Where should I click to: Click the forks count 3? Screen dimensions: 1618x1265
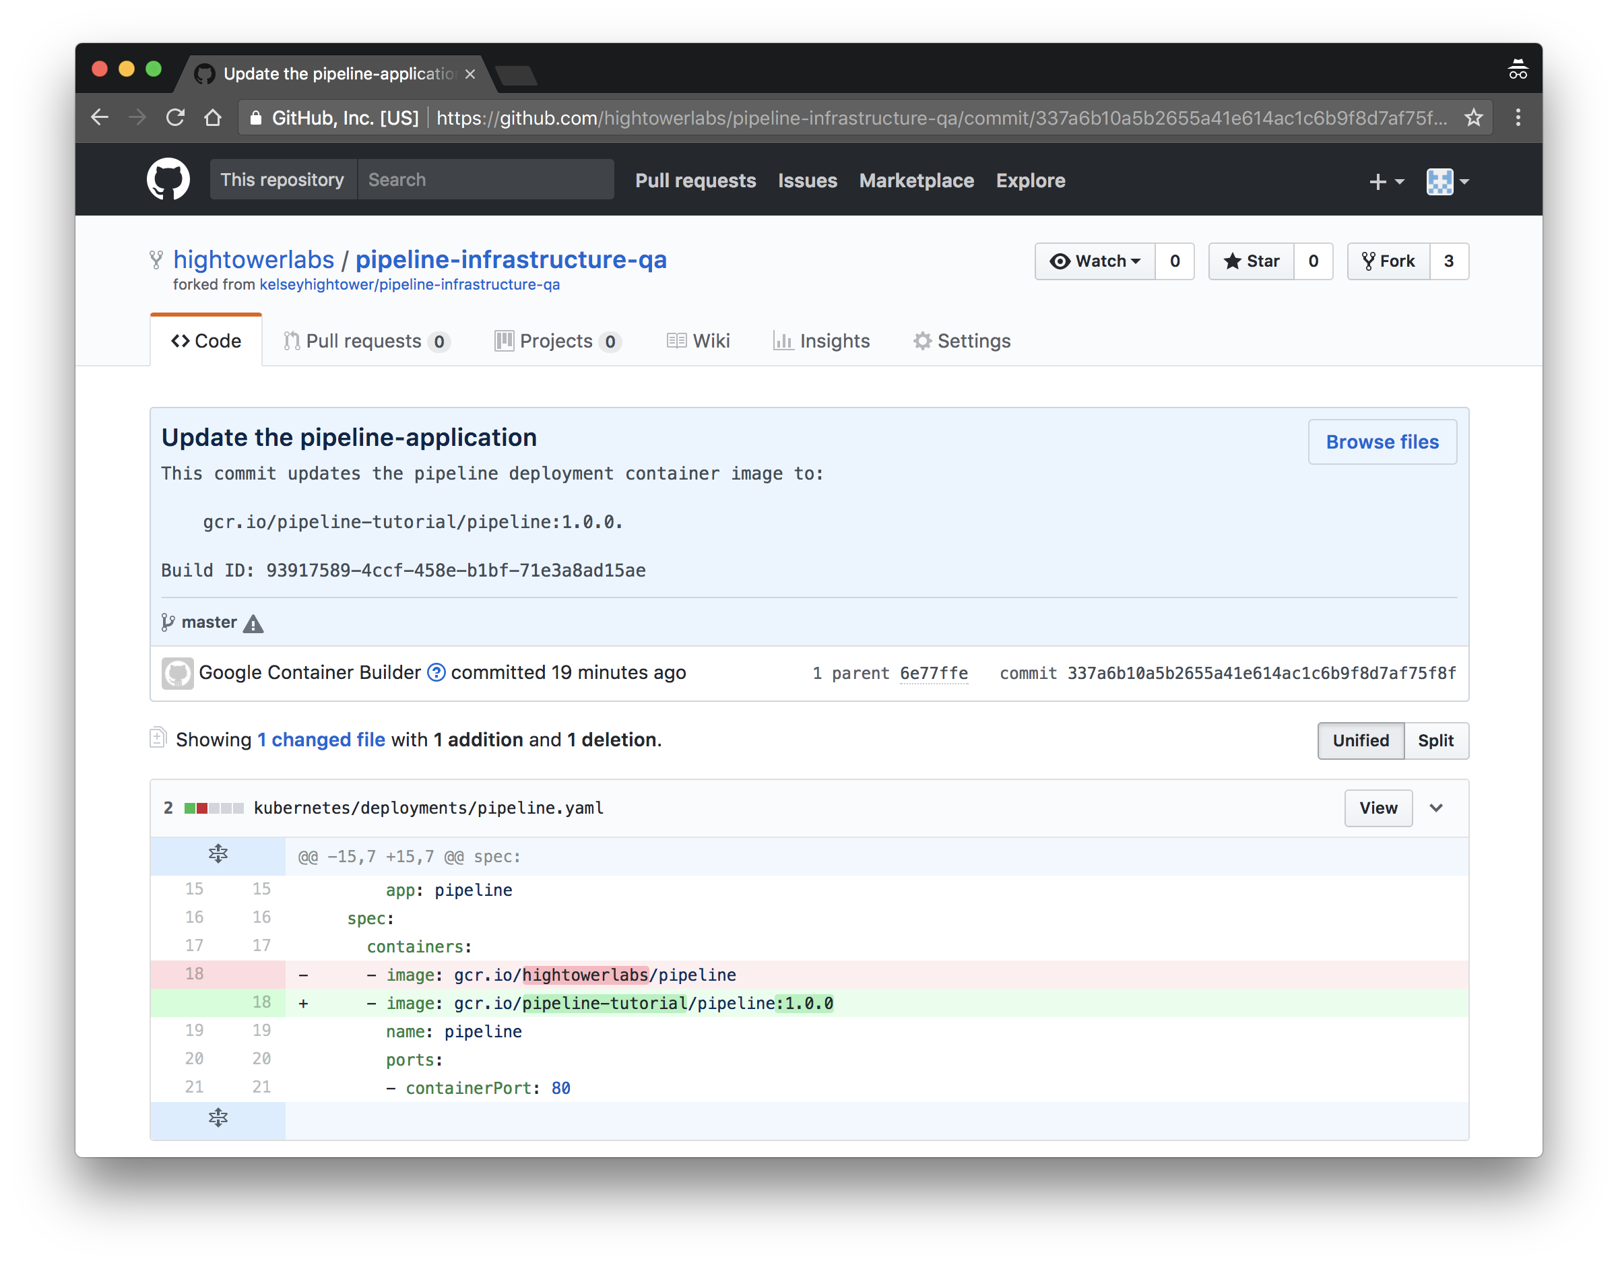(x=1448, y=261)
